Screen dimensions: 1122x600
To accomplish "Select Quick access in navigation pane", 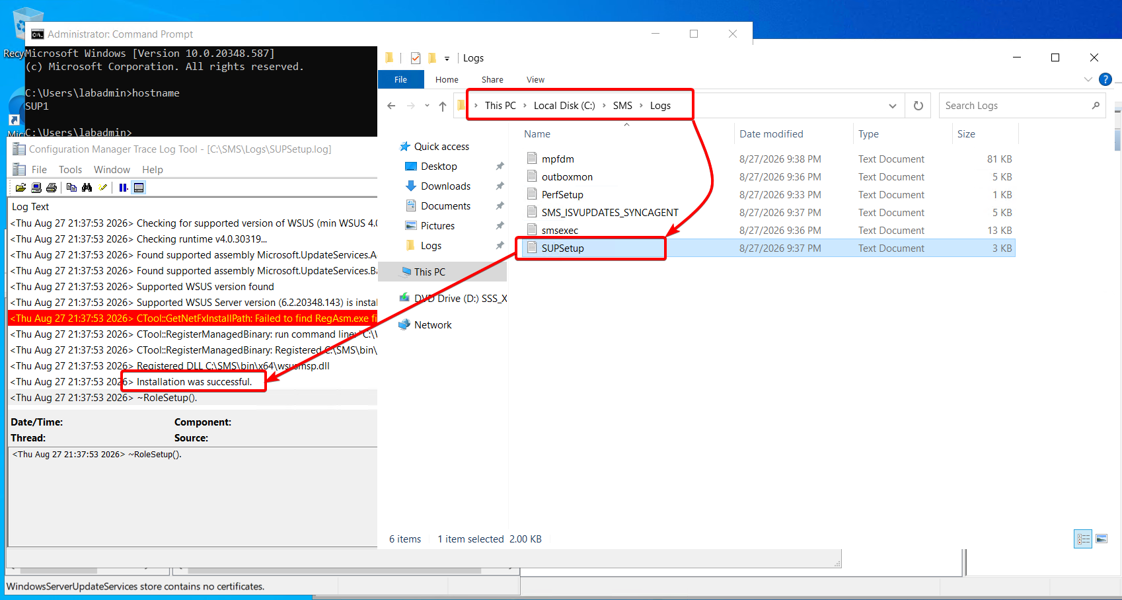I will click(441, 147).
